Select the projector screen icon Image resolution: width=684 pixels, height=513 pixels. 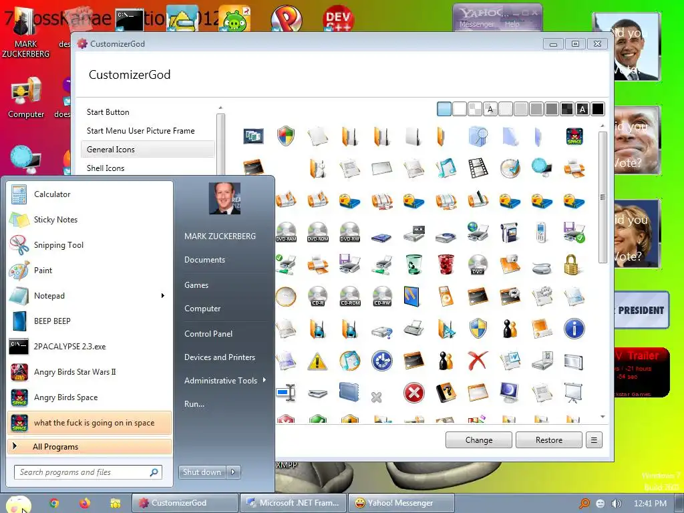pos(573,393)
